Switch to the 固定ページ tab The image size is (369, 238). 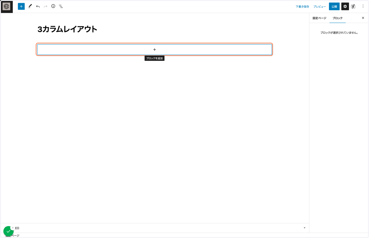tap(319, 18)
